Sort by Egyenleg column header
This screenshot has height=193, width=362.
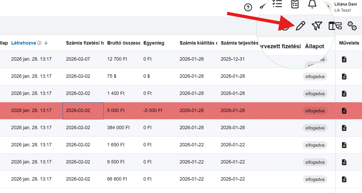(x=154, y=43)
